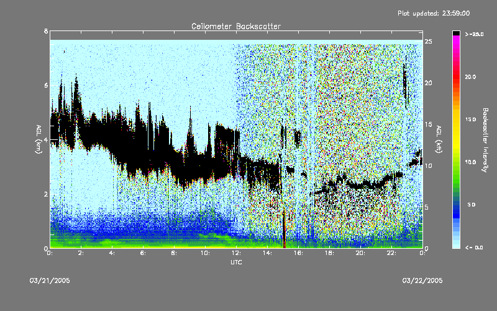This screenshot has height=311, width=497.
Task: Click the 10 kft tick on right axis
Action: (x=428, y=165)
